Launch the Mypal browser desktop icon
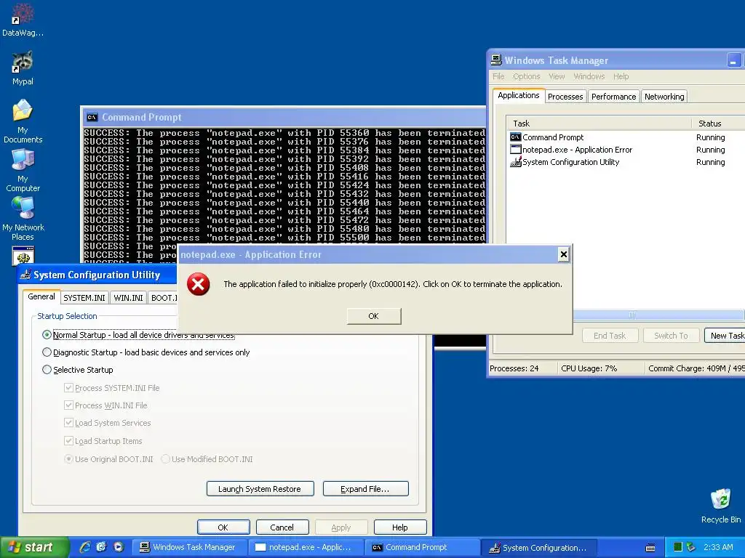This screenshot has width=745, height=558. (x=23, y=68)
